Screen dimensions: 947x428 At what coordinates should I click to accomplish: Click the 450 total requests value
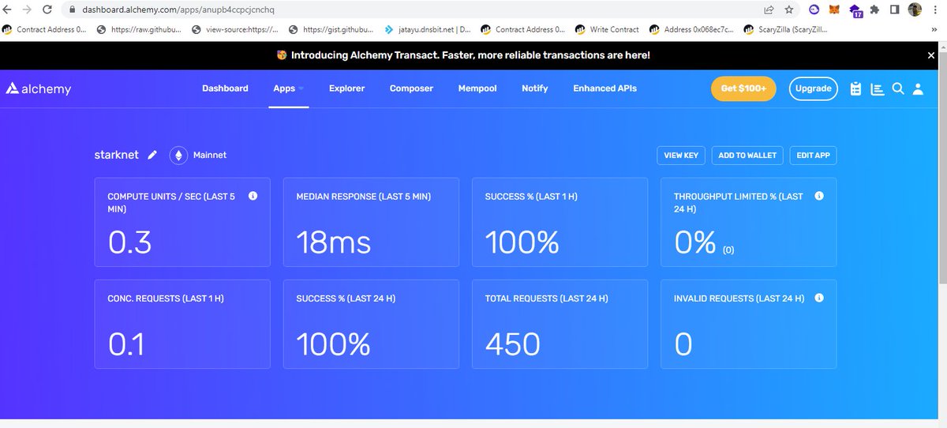pyautogui.click(x=512, y=344)
